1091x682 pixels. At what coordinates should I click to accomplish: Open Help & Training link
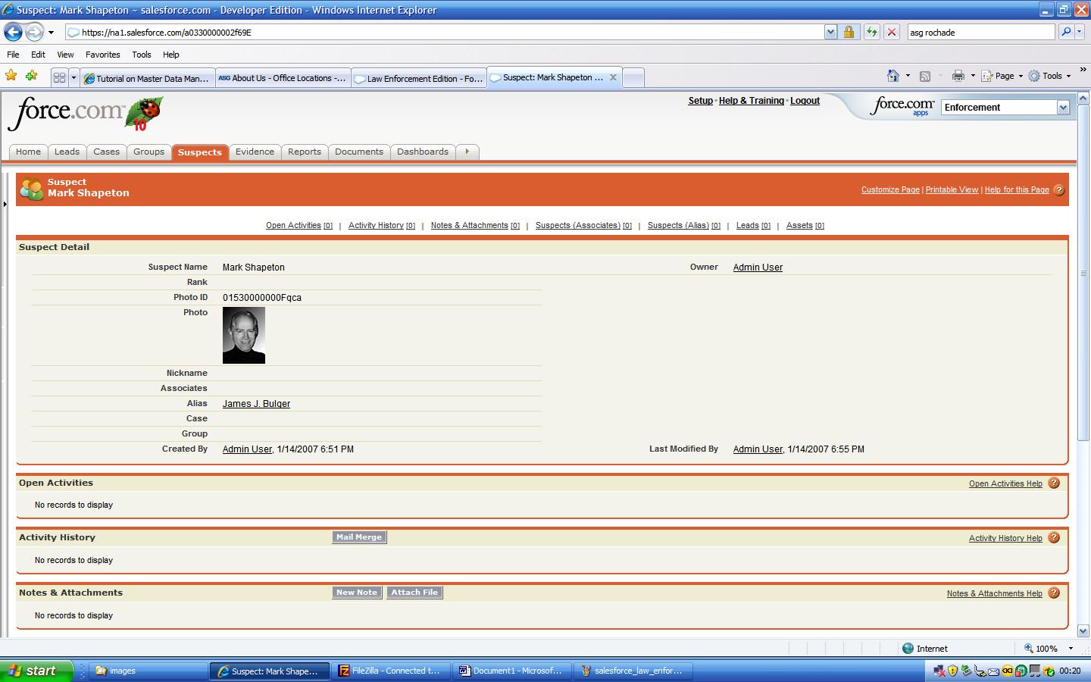pyautogui.click(x=751, y=101)
